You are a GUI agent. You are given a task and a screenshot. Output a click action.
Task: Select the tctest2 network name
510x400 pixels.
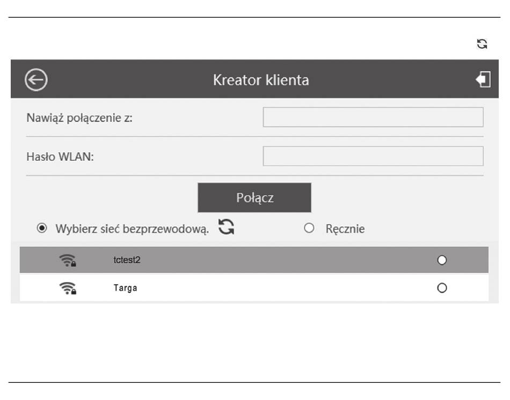(x=127, y=260)
